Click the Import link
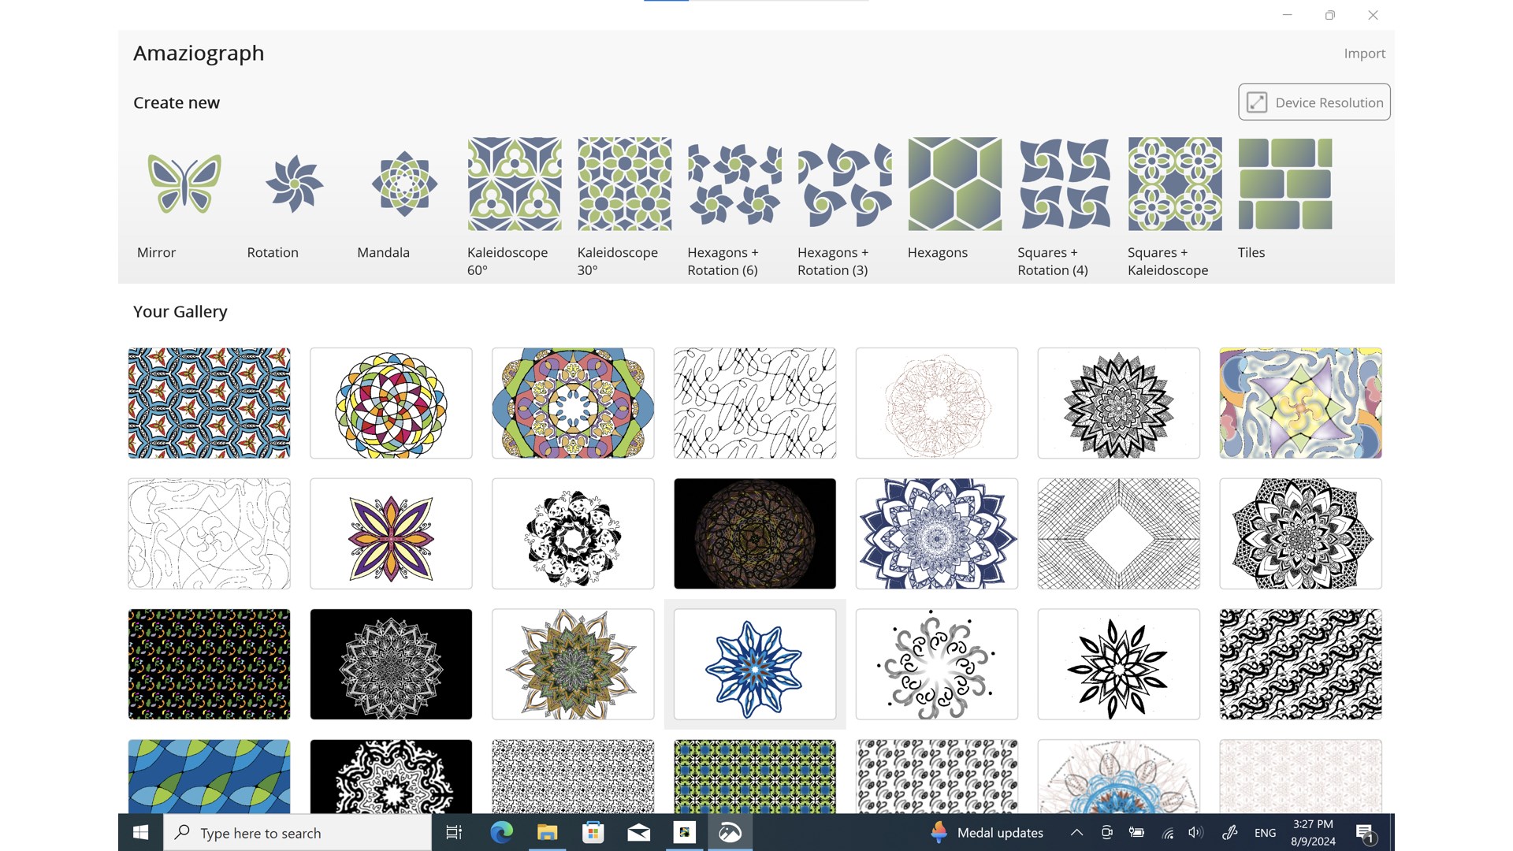 (1364, 54)
